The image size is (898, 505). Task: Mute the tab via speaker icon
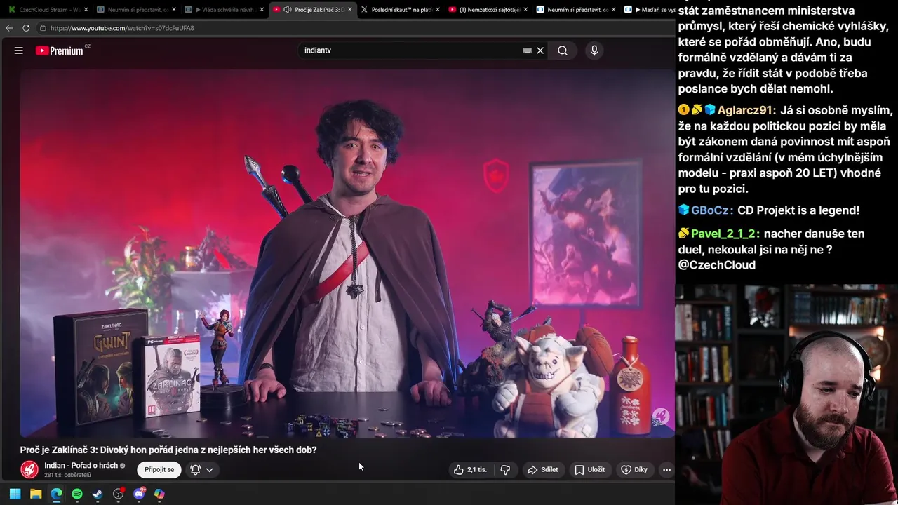click(288, 10)
